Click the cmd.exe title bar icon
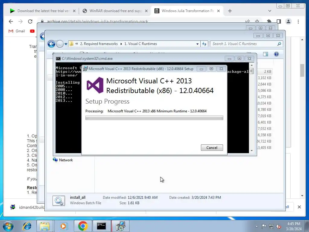 tap(58, 59)
